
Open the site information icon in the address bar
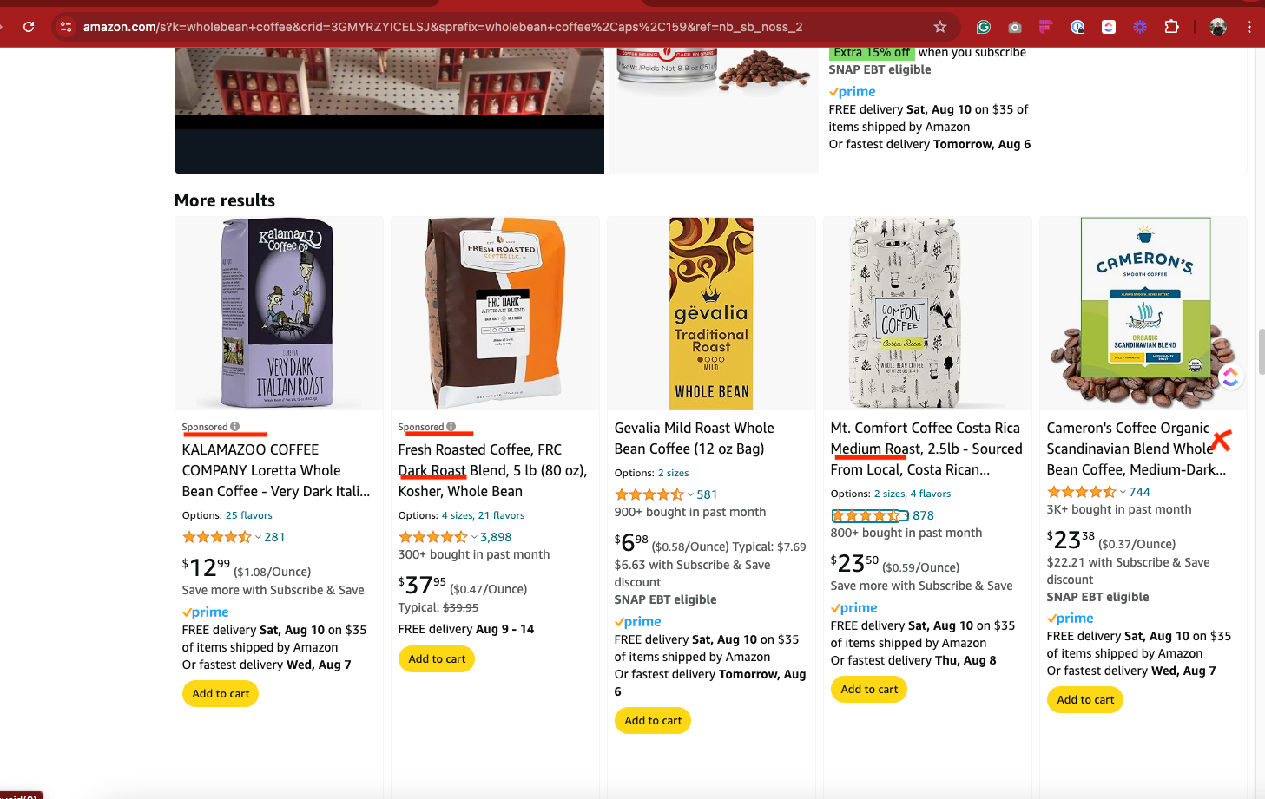pyautogui.click(x=66, y=27)
